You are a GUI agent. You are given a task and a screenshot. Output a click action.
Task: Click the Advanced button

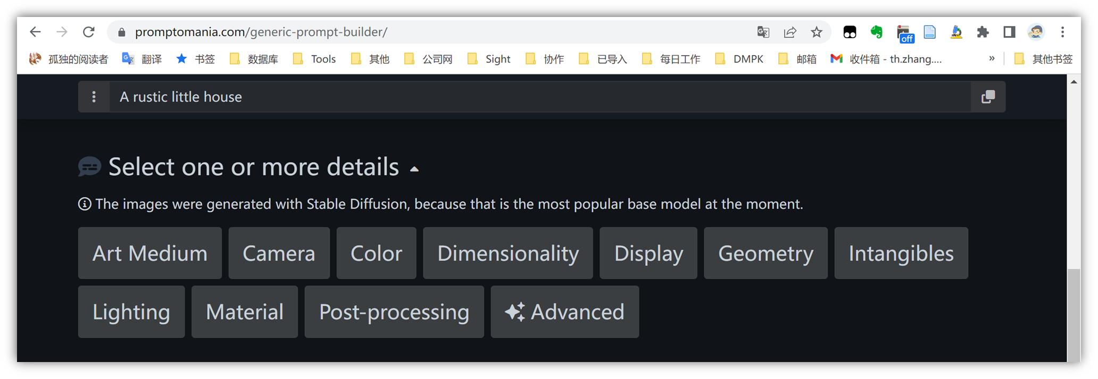564,312
